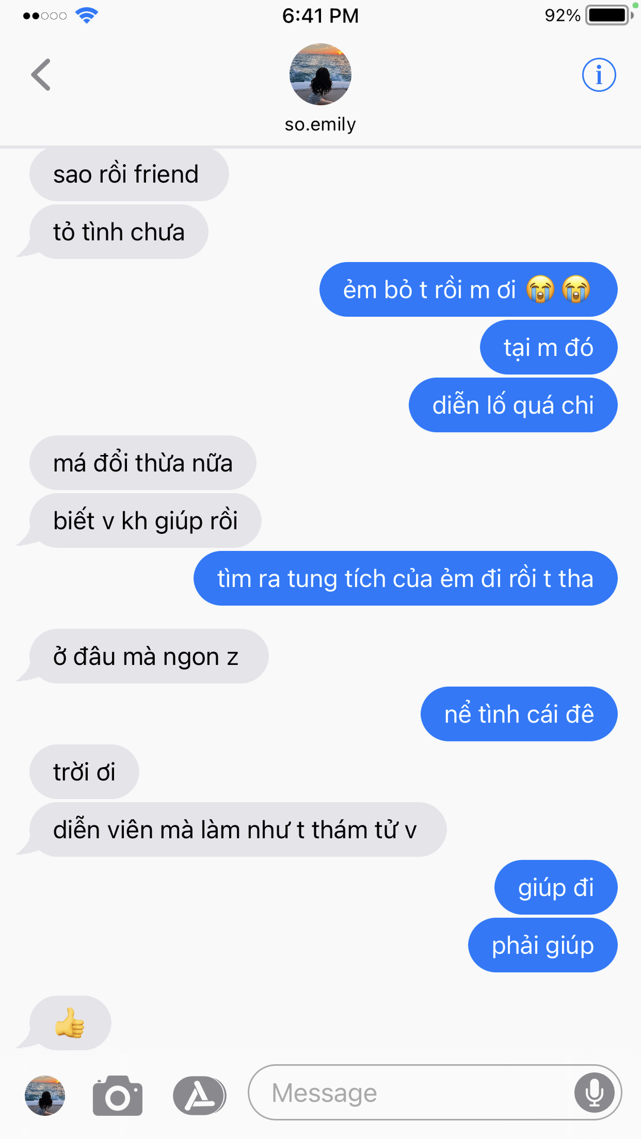Tap the "nể tình cái đê" message
Viewport: 641px width, 1139px height.
(x=519, y=714)
